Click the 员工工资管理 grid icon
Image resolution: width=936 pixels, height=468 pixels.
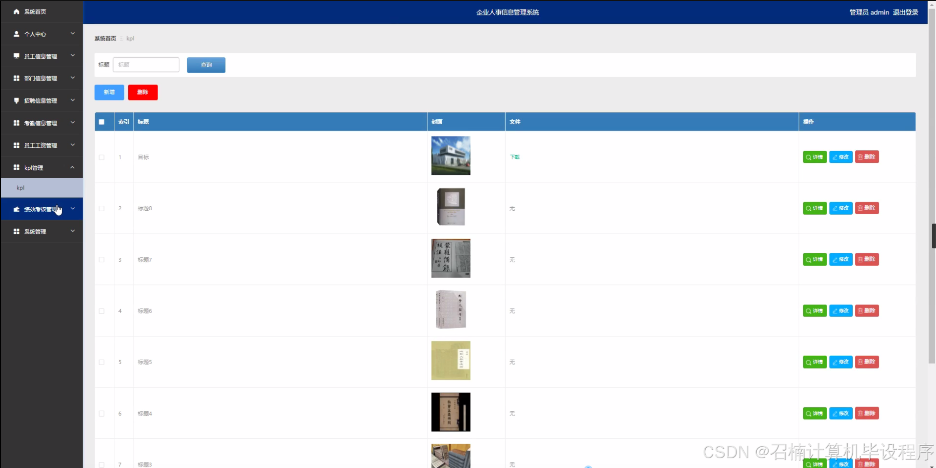point(16,145)
